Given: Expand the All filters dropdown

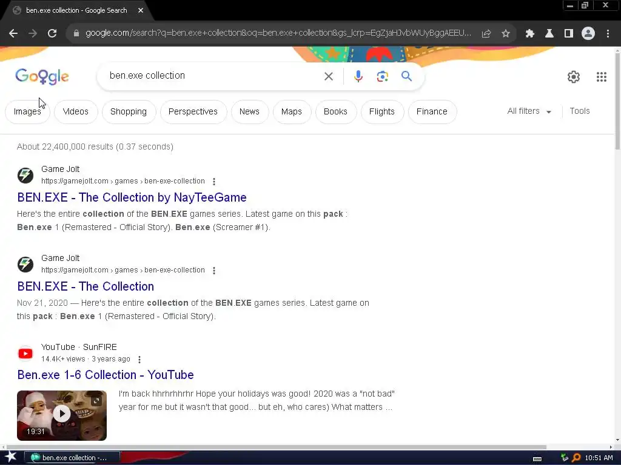Looking at the screenshot, I should 529,111.
